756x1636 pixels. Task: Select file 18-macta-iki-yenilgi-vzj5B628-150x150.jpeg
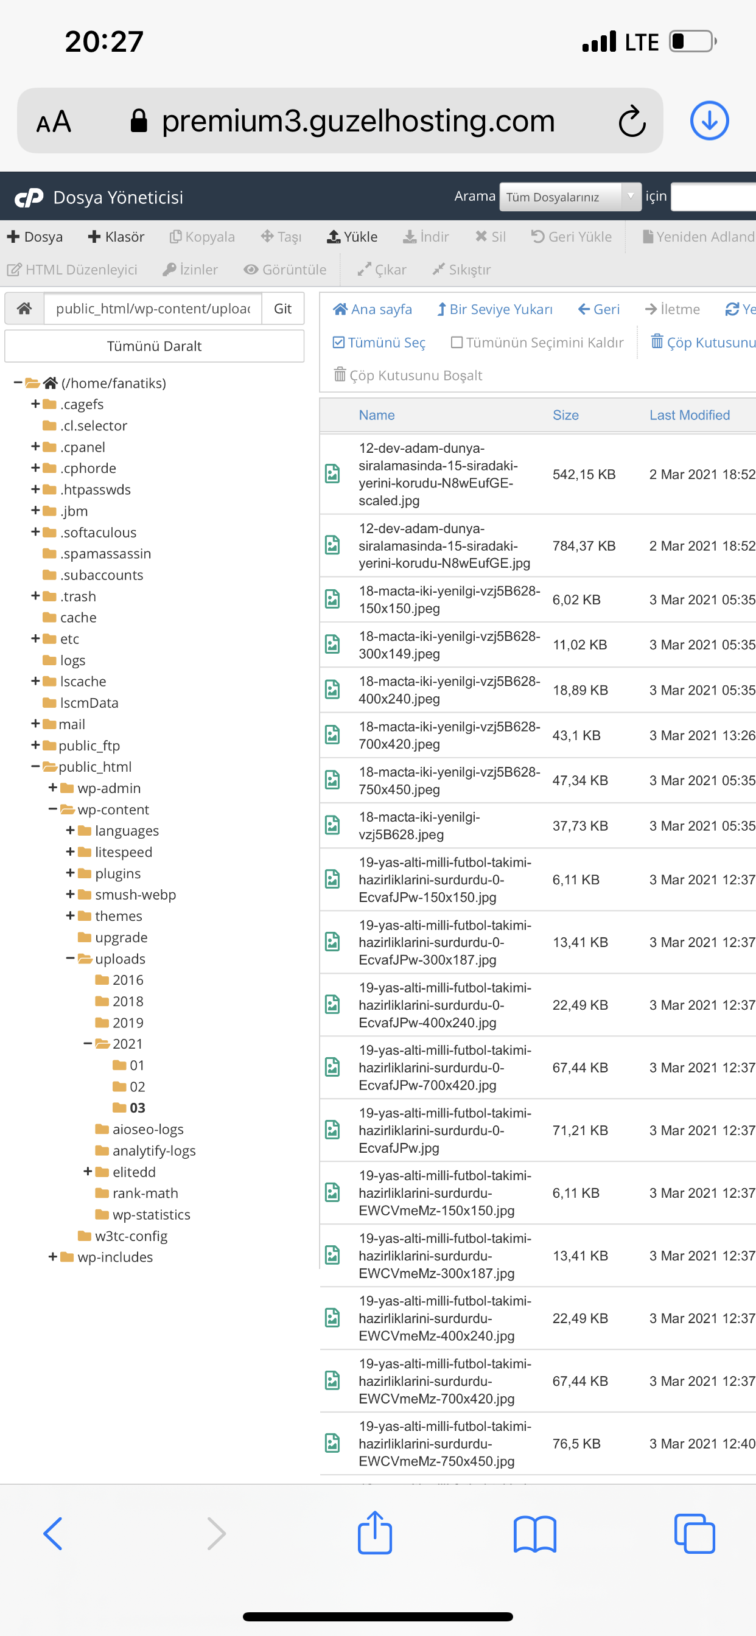coord(537,600)
